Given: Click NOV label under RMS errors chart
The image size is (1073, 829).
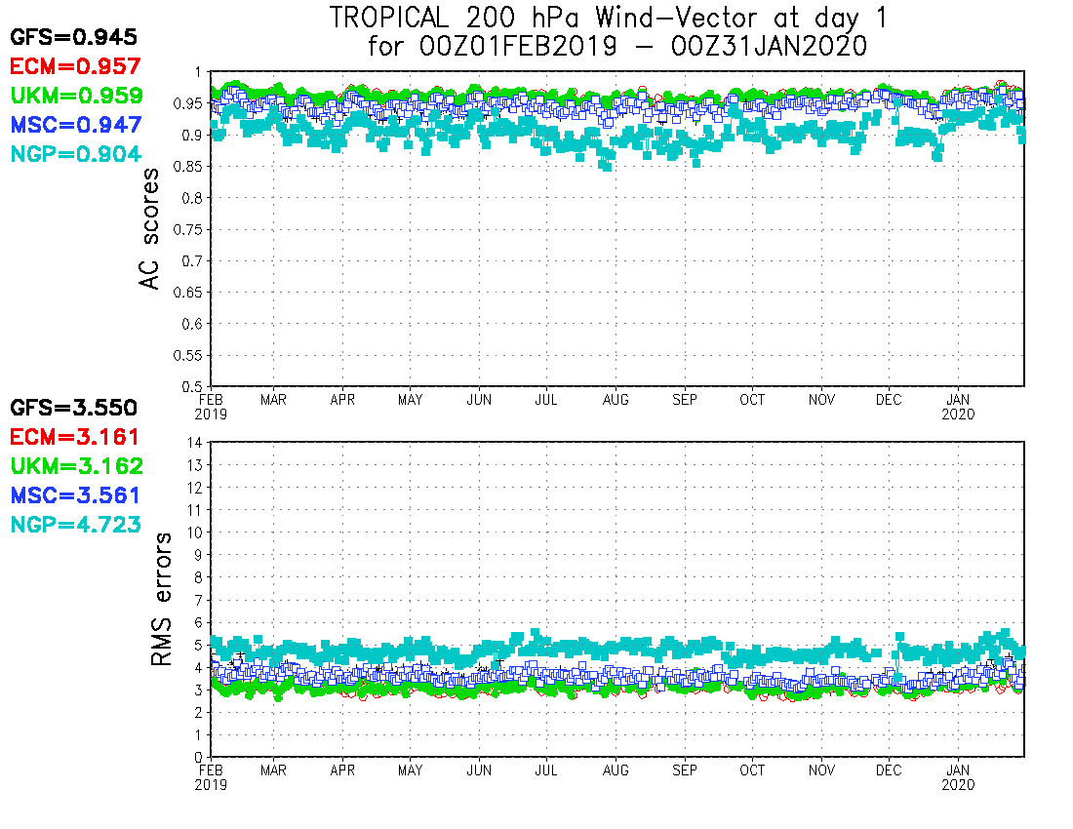Looking at the screenshot, I should tap(821, 770).
